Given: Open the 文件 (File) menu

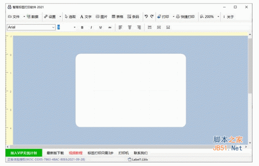Looking at the screenshot, I should pos(14,17).
